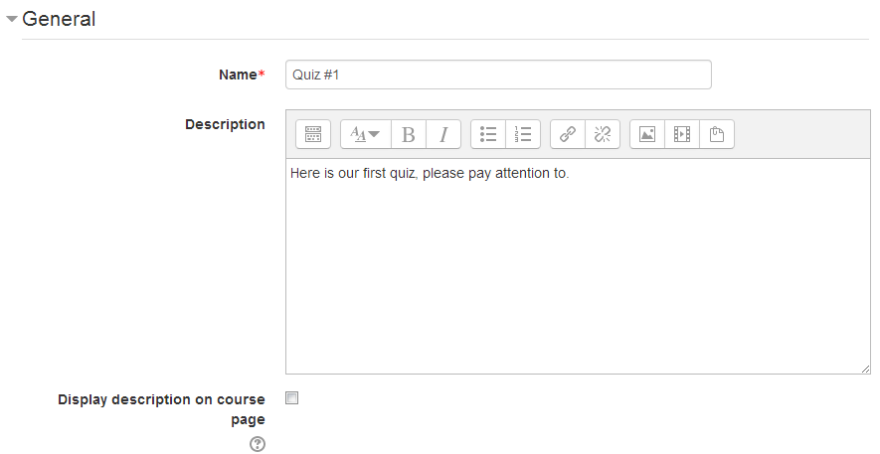Collapse the General section triangle
The width and height of the screenshot is (880, 454).
12,19
